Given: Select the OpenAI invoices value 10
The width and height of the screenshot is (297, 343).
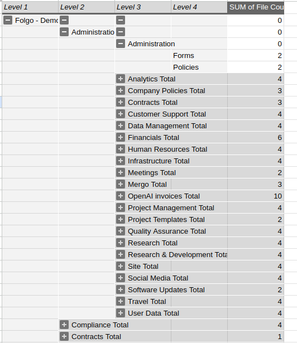Looking at the screenshot, I should click(256, 196).
